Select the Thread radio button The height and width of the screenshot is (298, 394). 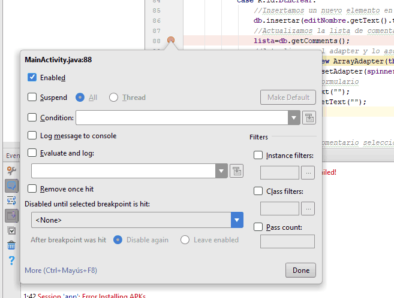click(x=113, y=98)
